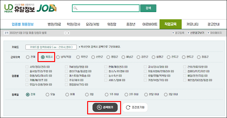
Task: Open the 학원/강사 menu
Action: coord(74,24)
